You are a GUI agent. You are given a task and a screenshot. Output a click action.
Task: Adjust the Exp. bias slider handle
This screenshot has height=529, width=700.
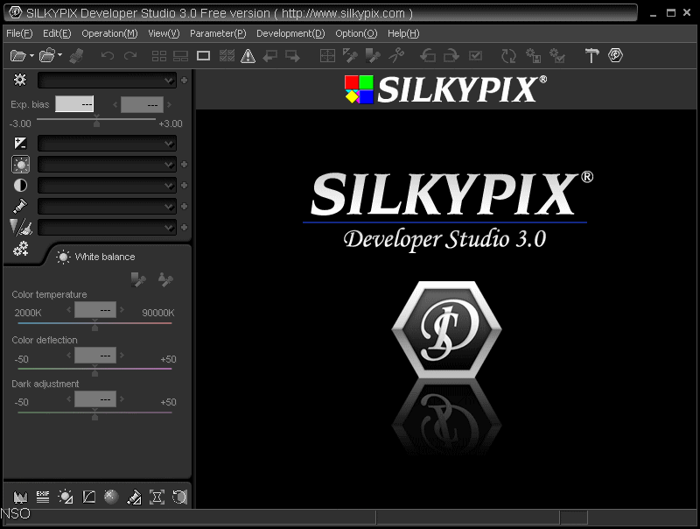[x=96, y=123]
